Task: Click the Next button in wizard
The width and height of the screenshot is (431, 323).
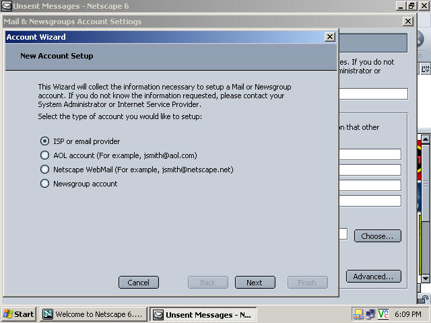Action: 255,283
